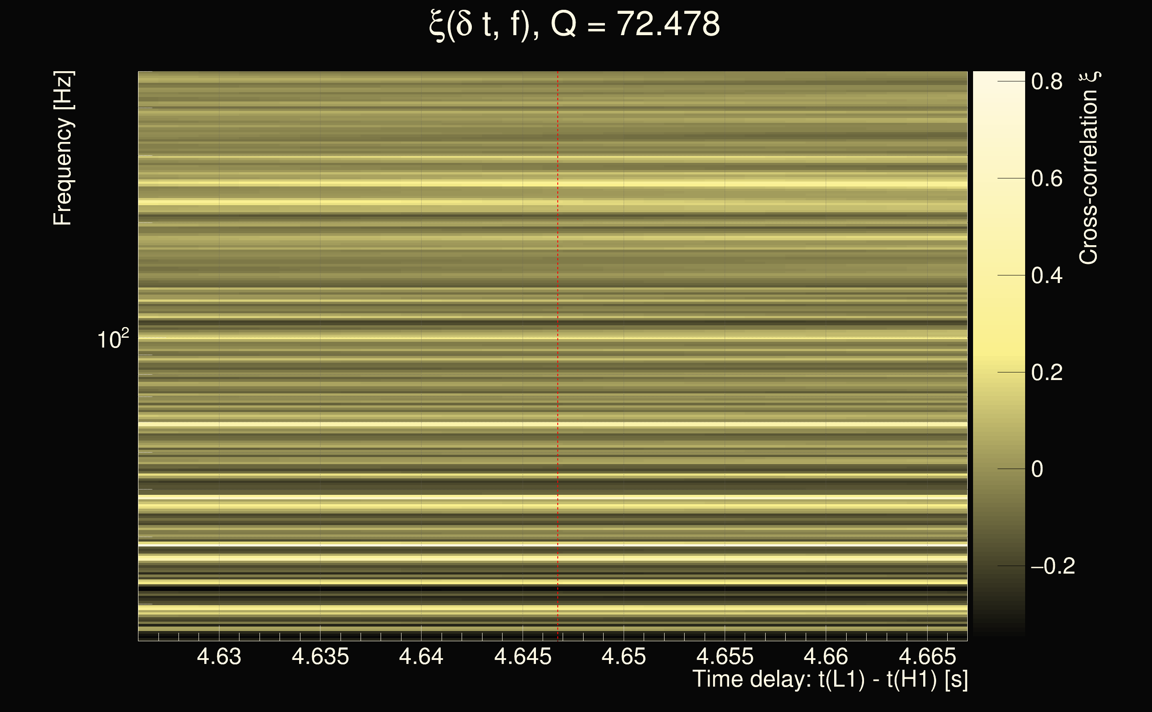Click the 4.66 x-axis tick label
Viewport: 1152px width, 712px height.
[826, 656]
